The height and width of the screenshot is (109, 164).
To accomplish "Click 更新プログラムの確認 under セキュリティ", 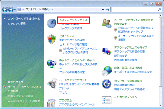I will pos(72,40).
